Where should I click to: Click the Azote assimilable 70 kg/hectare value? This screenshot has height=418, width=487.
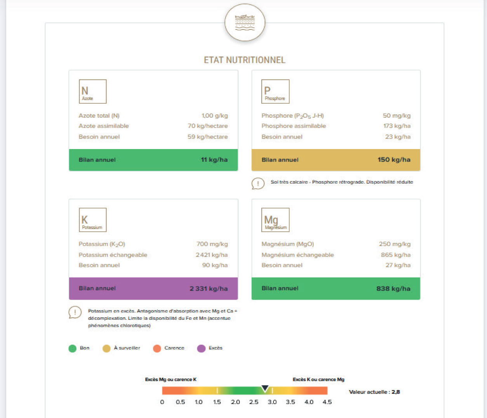[208, 126]
